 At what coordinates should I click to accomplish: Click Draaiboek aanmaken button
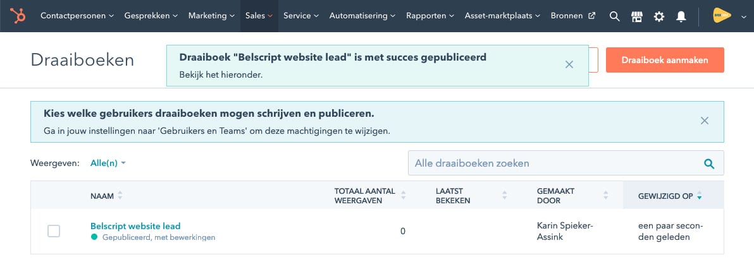[x=665, y=60]
